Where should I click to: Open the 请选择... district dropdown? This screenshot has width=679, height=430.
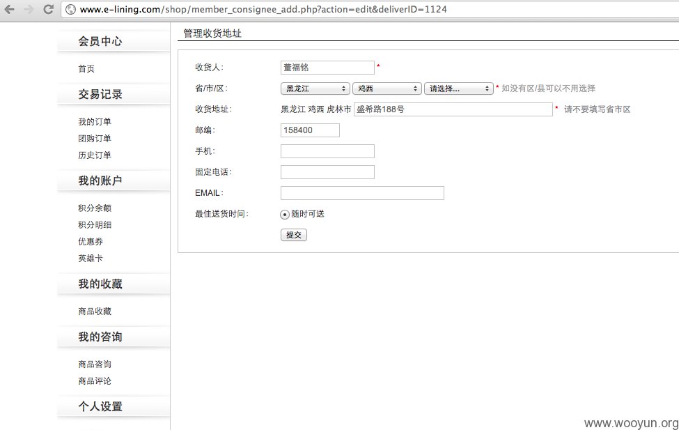click(459, 89)
